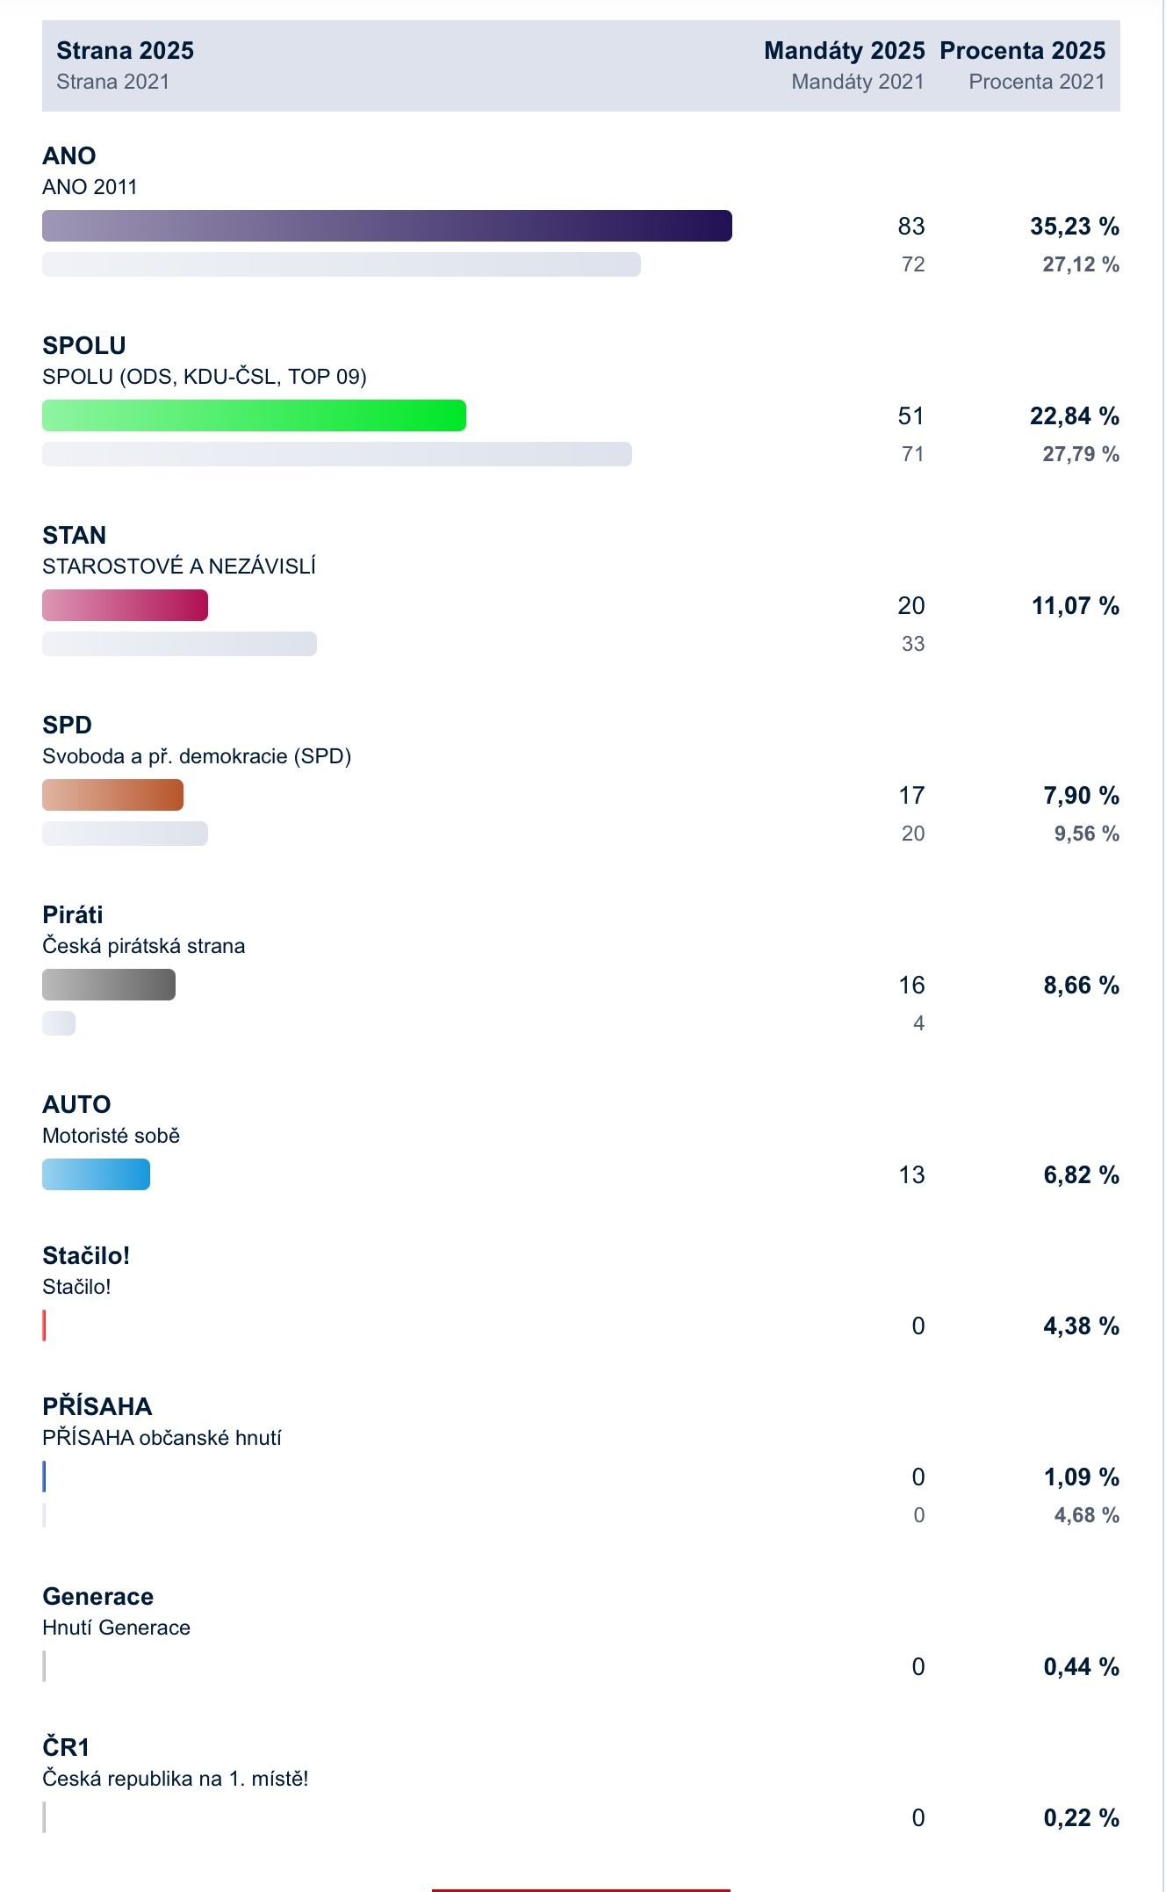Select the 'Procenta 2025' column header

pyautogui.click(x=1022, y=51)
